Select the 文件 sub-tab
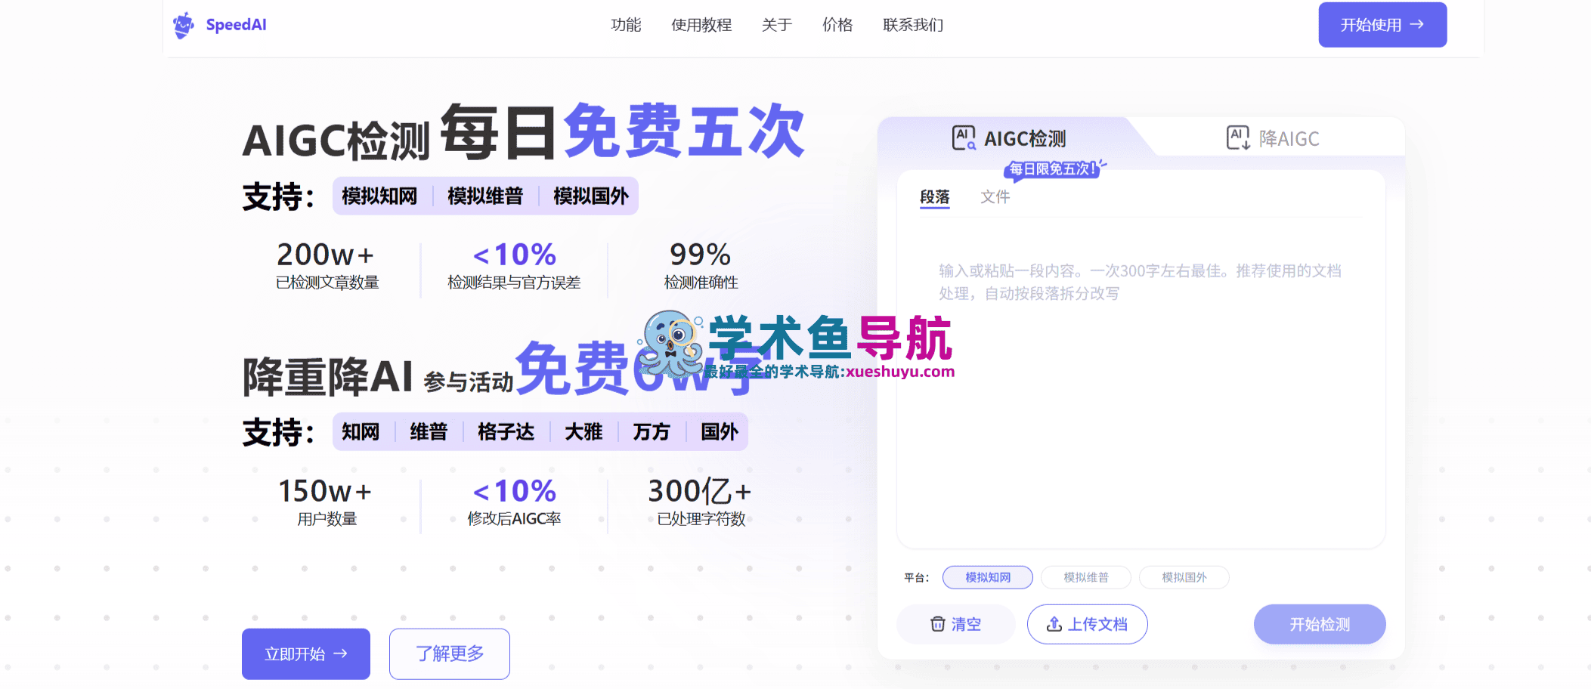The width and height of the screenshot is (1591, 689). (995, 197)
